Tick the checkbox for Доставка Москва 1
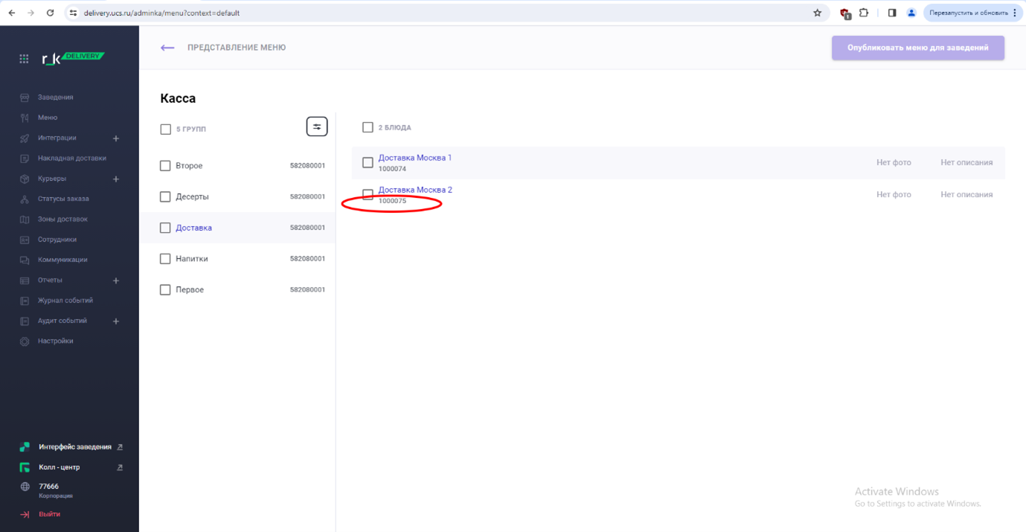The width and height of the screenshot is (1026, 532). pos(368,162)
